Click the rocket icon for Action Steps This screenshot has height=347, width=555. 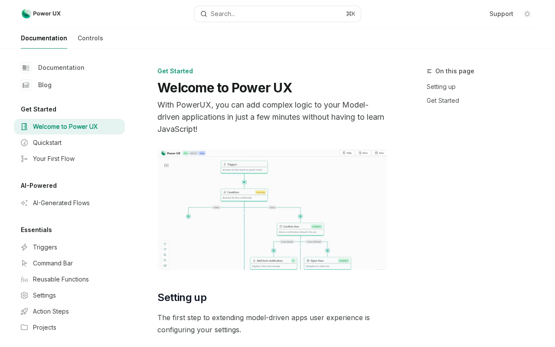tap(24, 311)
